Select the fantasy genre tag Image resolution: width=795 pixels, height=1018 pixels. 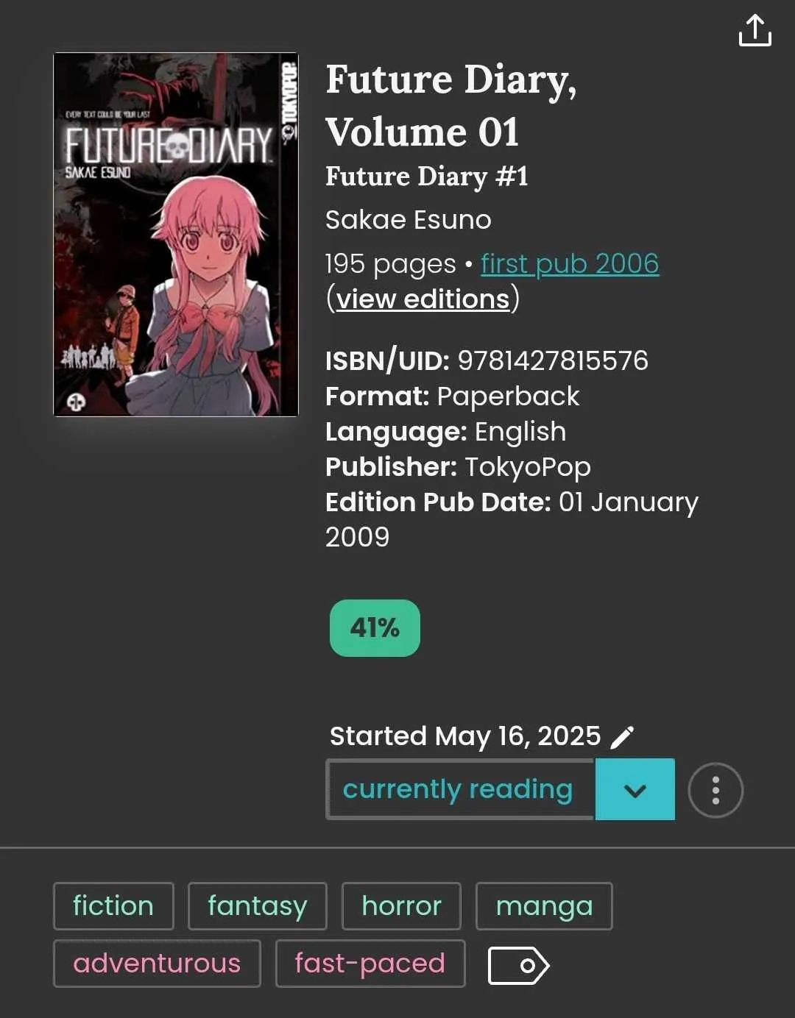coord(257,905)
